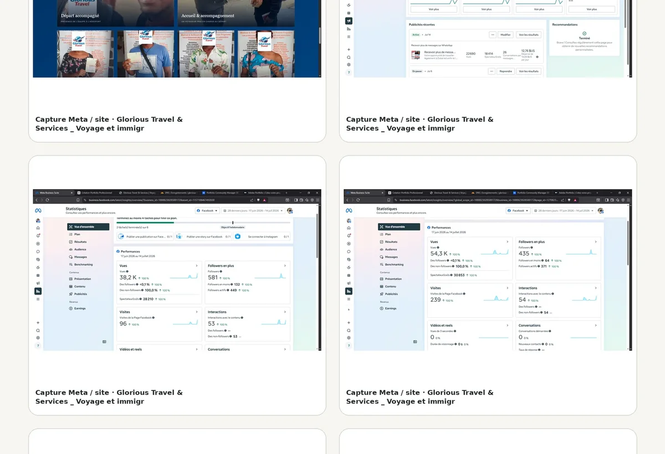In the 54,3 K screenshot, click the browser reload icon

click(358, 200)
